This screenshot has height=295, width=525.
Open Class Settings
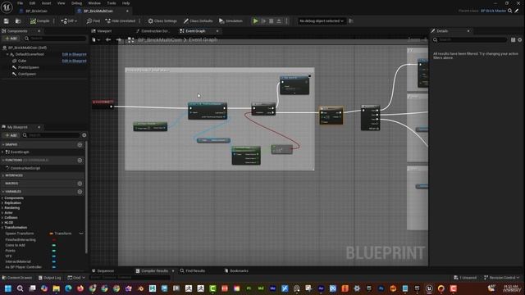point(162,21)
